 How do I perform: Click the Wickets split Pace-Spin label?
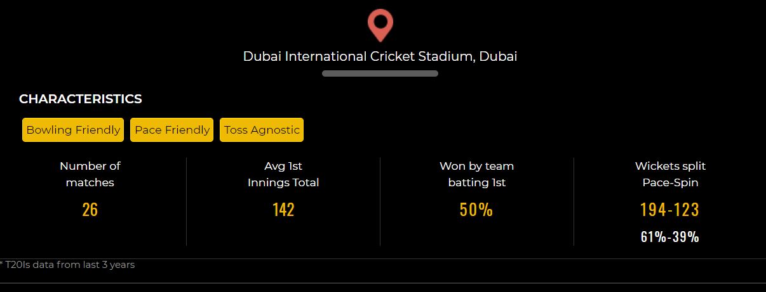click(x=670, y=174)
